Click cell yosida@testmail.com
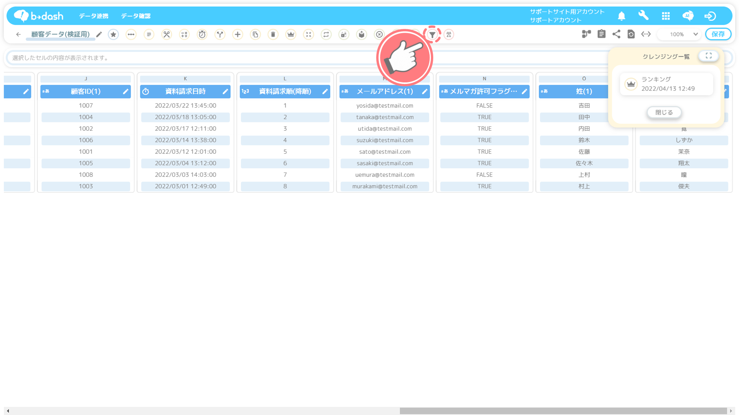This screenshot has height=415, width=739. 385,105
